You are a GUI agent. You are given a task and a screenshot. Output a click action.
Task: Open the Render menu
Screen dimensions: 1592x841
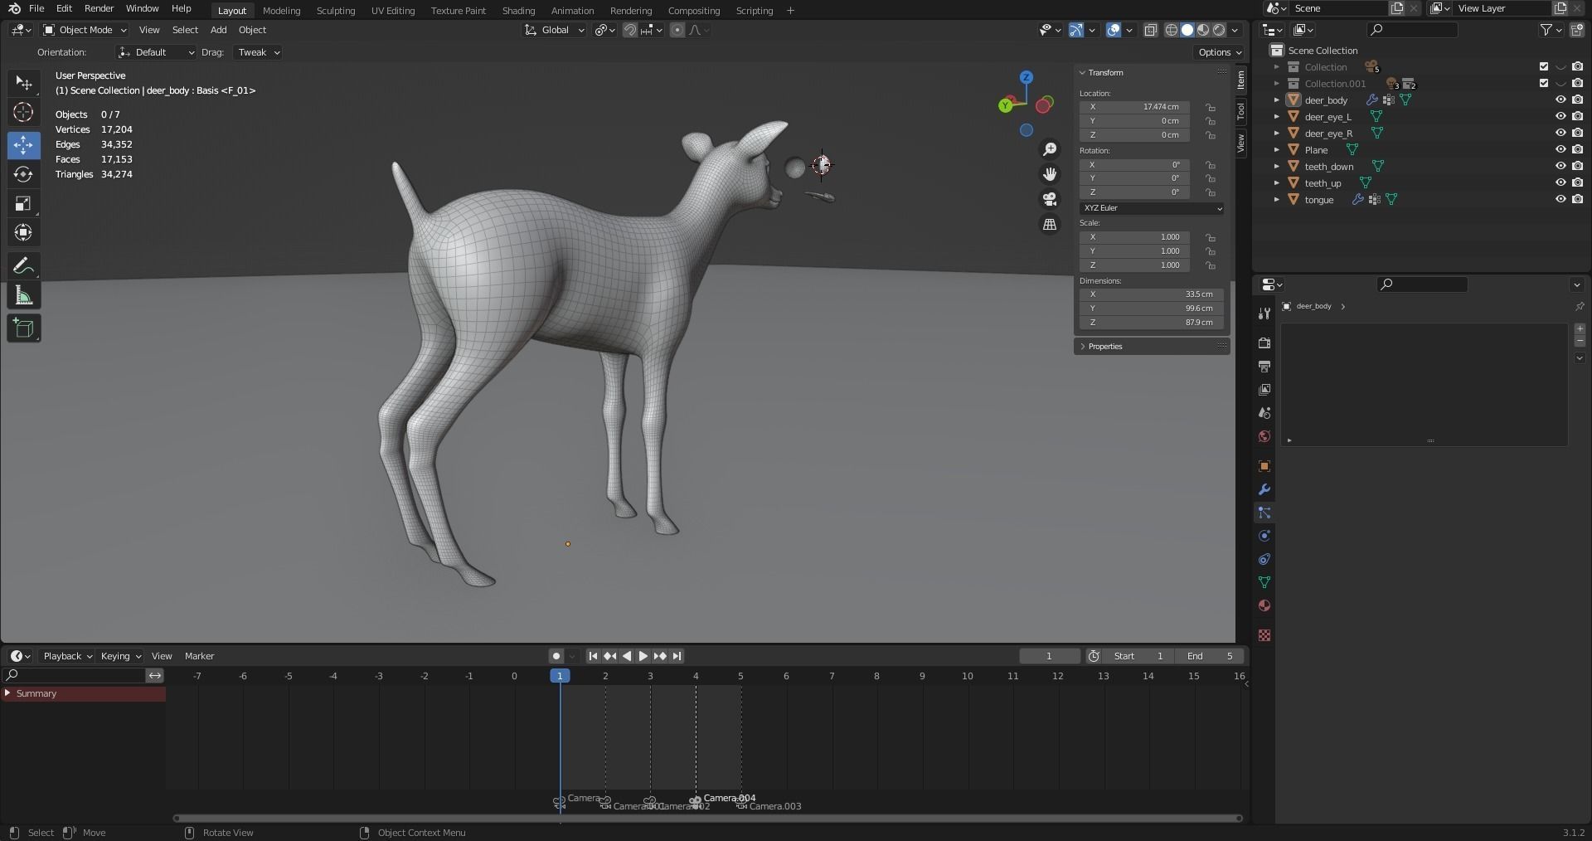click(x=99, y=8)
